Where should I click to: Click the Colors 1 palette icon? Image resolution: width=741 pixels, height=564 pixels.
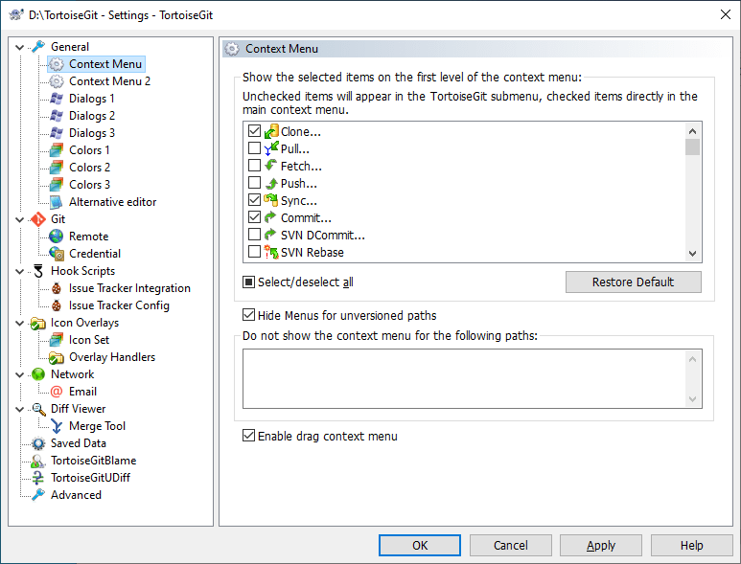57,150
